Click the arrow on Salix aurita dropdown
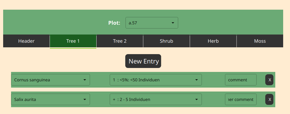Screen dimensions: 290x114 pyautogui.click(x=85, y=100)
